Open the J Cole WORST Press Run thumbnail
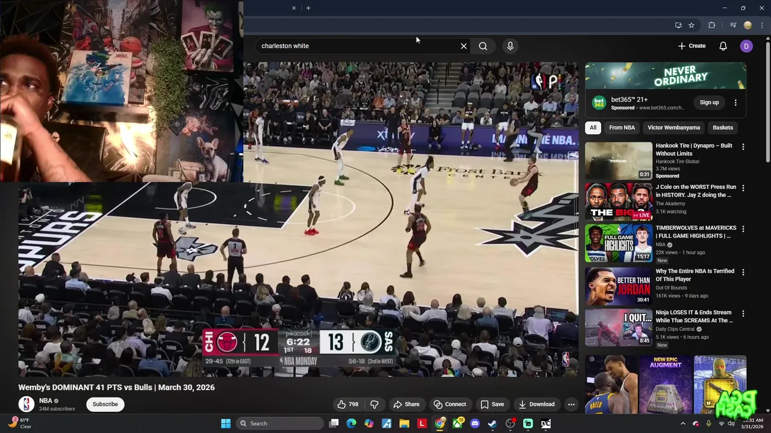 click(619, 202)
